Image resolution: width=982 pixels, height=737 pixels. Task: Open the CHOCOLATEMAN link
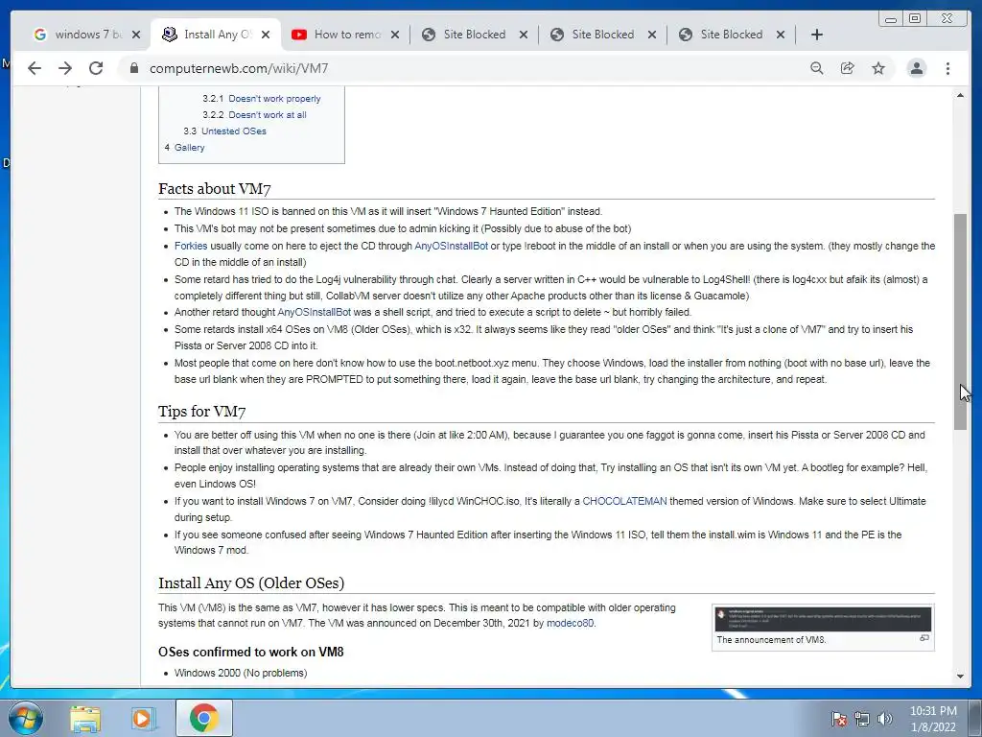[x=624, y=501]
